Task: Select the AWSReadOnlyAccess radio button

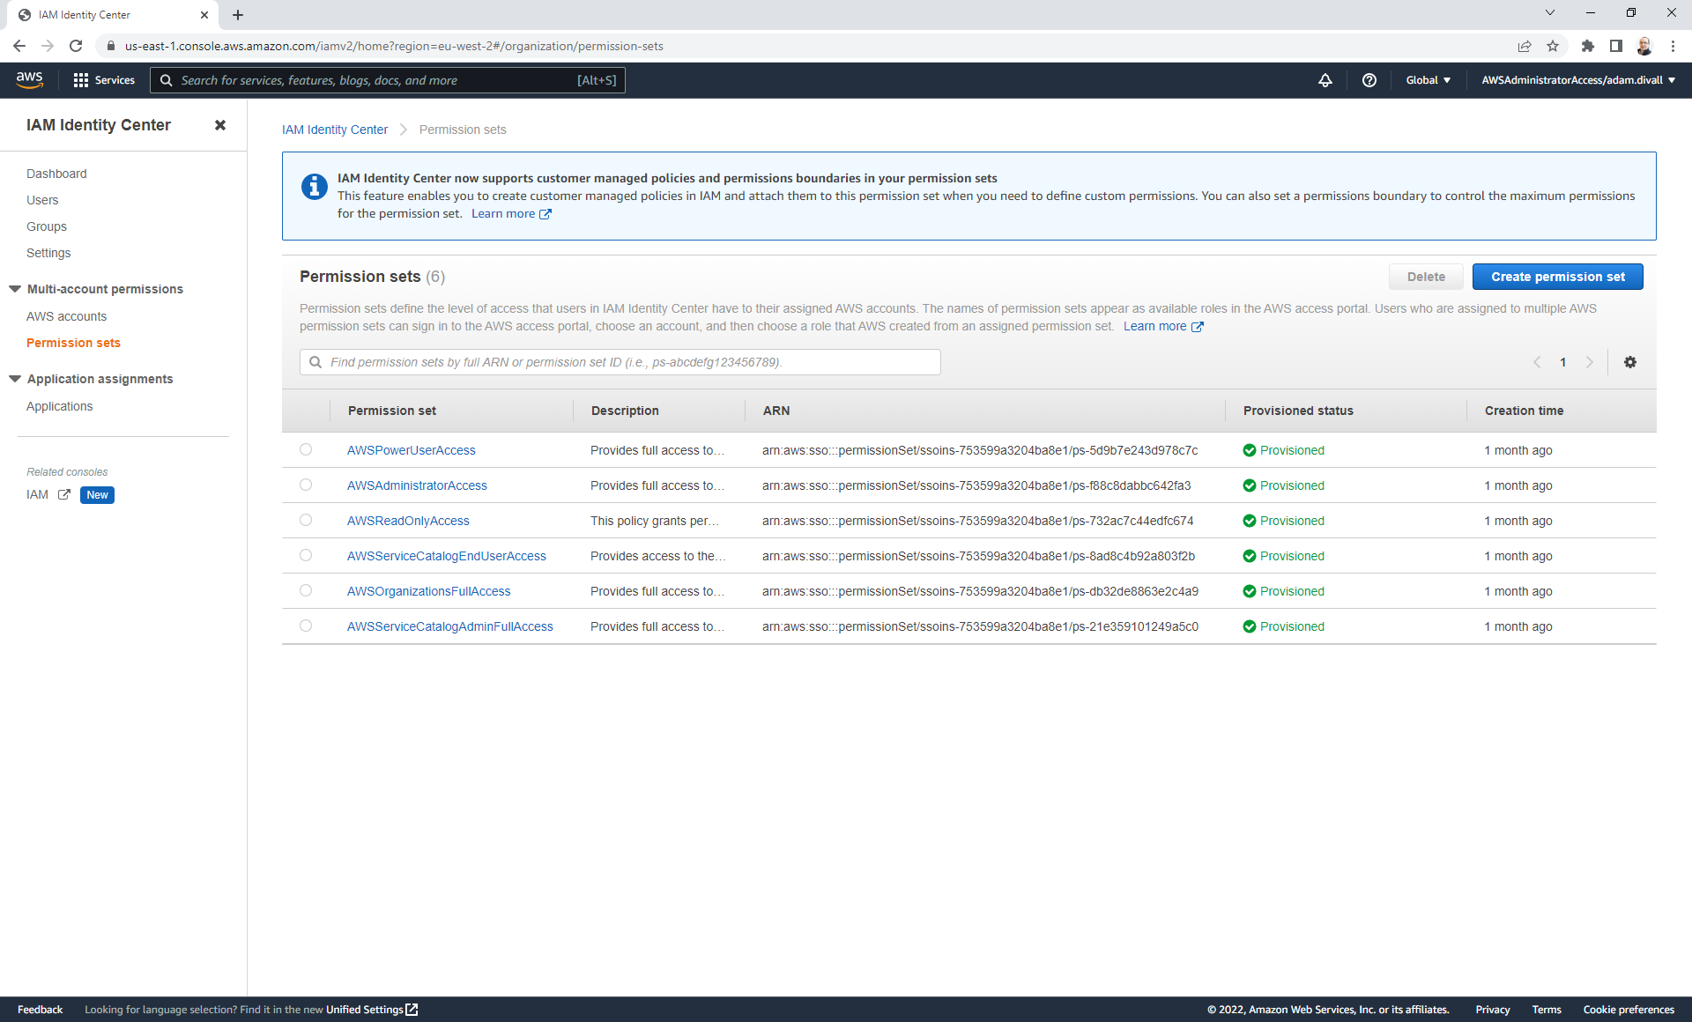Action: pyautogui.click(x=306, y=520)
